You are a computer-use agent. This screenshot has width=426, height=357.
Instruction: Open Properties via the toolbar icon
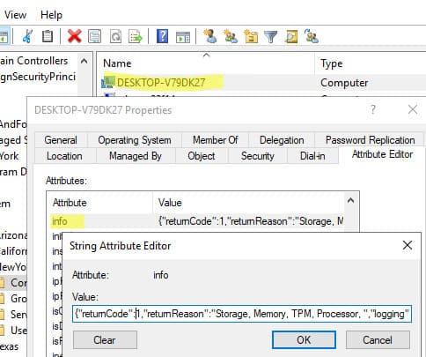pos(94,36)
